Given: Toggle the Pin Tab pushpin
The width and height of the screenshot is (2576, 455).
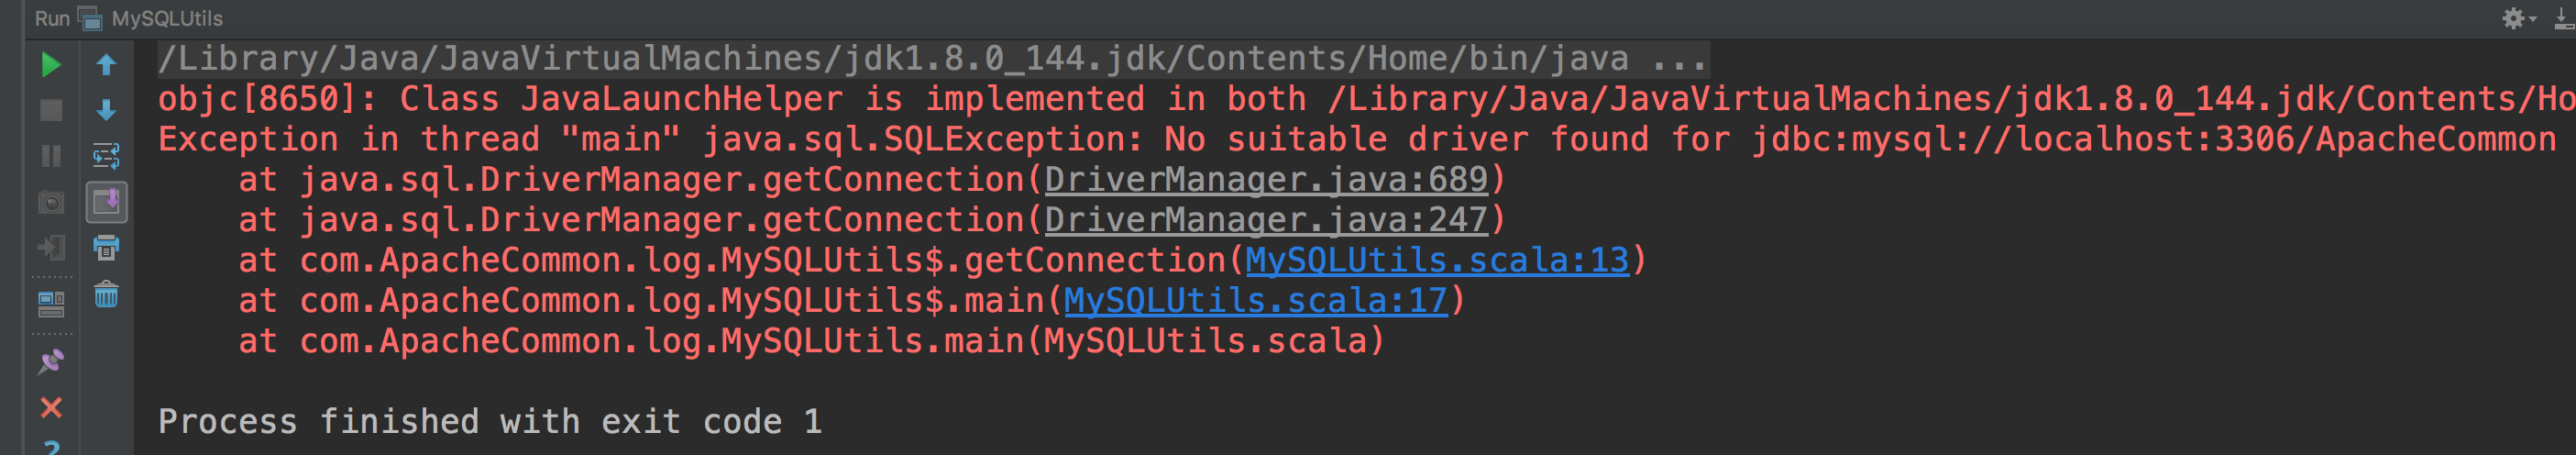Looking at the screenshot, I should pyautogui.click(x=51, y=361).
